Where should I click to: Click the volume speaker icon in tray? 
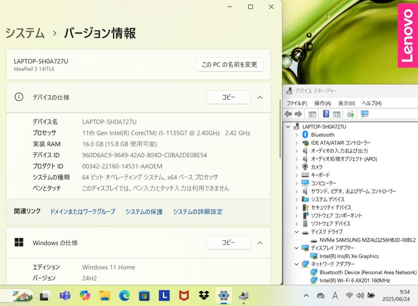360,295
